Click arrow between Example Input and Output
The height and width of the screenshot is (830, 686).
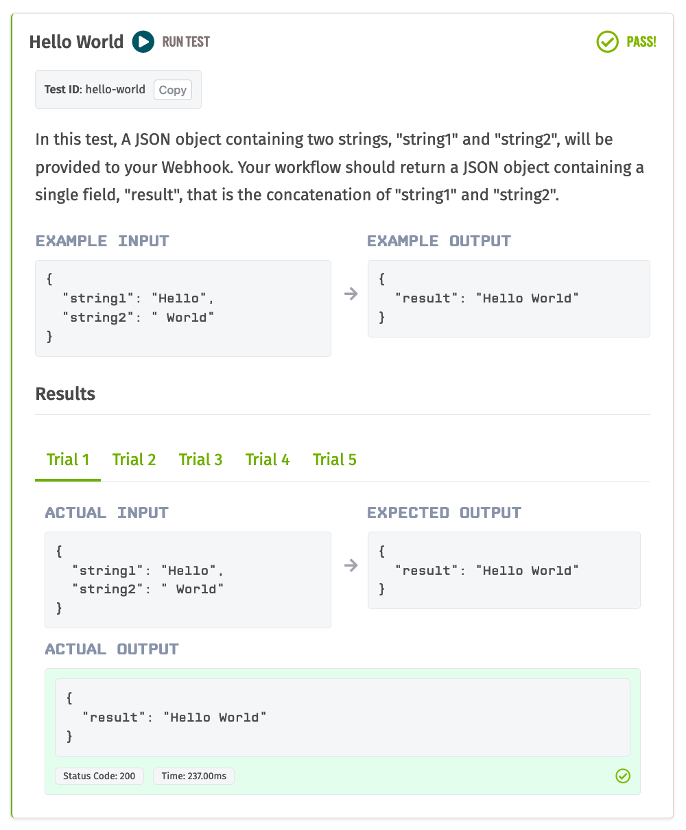[x=351, y=294]
